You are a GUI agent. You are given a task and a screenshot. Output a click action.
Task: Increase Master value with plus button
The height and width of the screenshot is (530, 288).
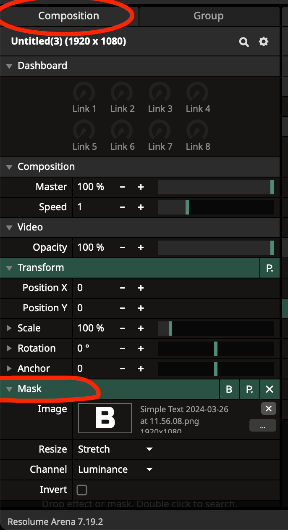coord(141,187)
